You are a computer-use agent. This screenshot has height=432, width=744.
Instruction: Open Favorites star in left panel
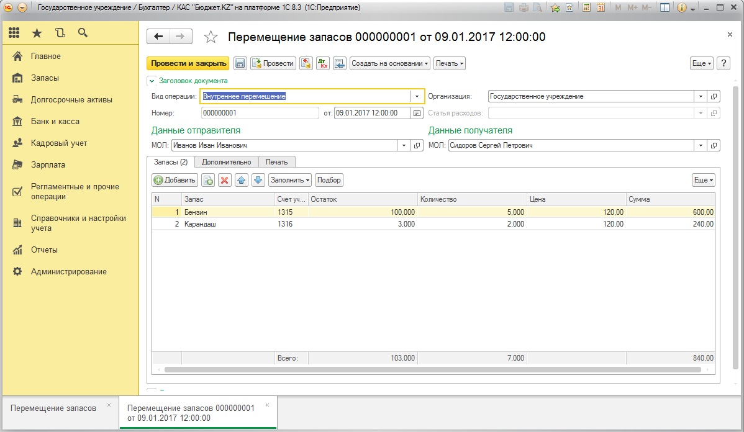click(x=37, y=33)
